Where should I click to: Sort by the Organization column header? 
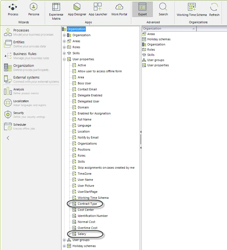tap(169, 28)
